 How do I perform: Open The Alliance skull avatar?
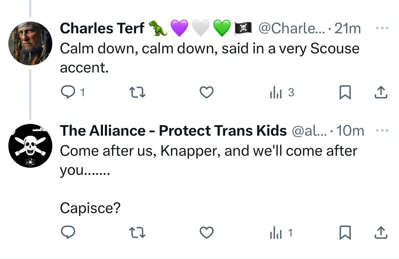pos(30,146)
